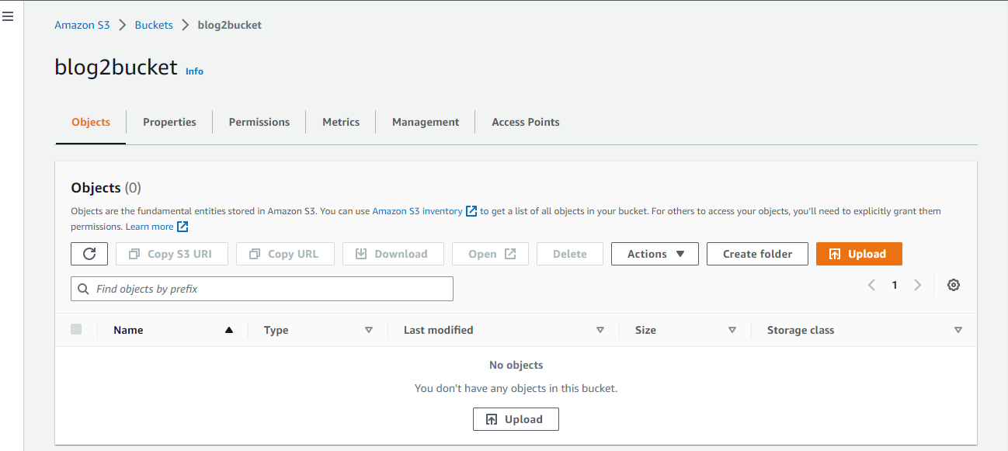Click the Find objects by prefix search field

click(262, 289)
